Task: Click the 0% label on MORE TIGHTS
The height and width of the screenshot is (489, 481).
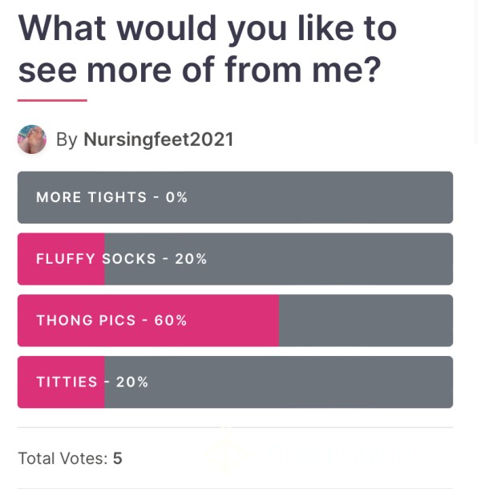Action: tap(176, 197)
